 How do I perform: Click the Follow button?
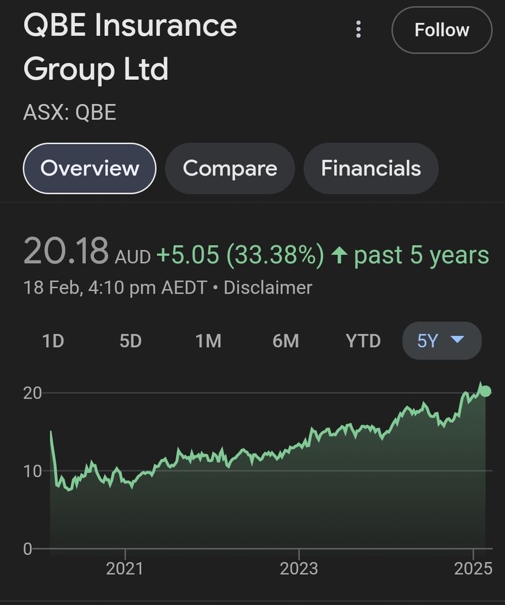coord(441,30)
